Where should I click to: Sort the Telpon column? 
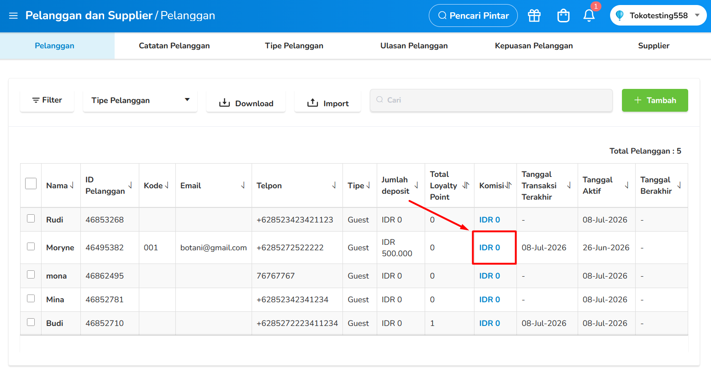(334, 186)
